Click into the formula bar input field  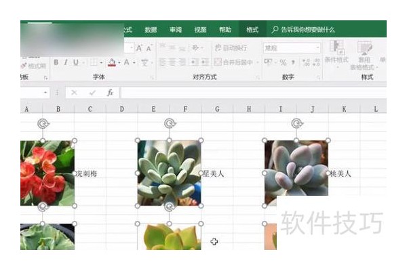[254, 93]
